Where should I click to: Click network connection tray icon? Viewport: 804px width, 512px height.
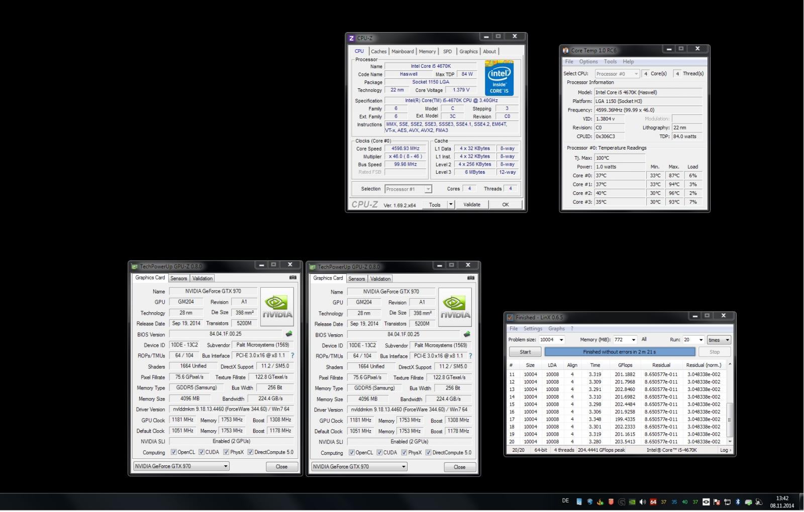tap(727, 502)
